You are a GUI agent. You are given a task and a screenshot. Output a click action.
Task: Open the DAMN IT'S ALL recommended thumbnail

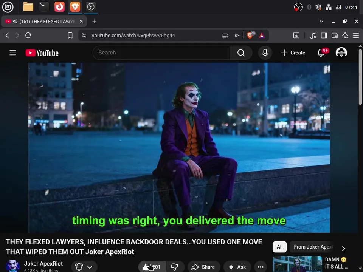tap(297, 264)
